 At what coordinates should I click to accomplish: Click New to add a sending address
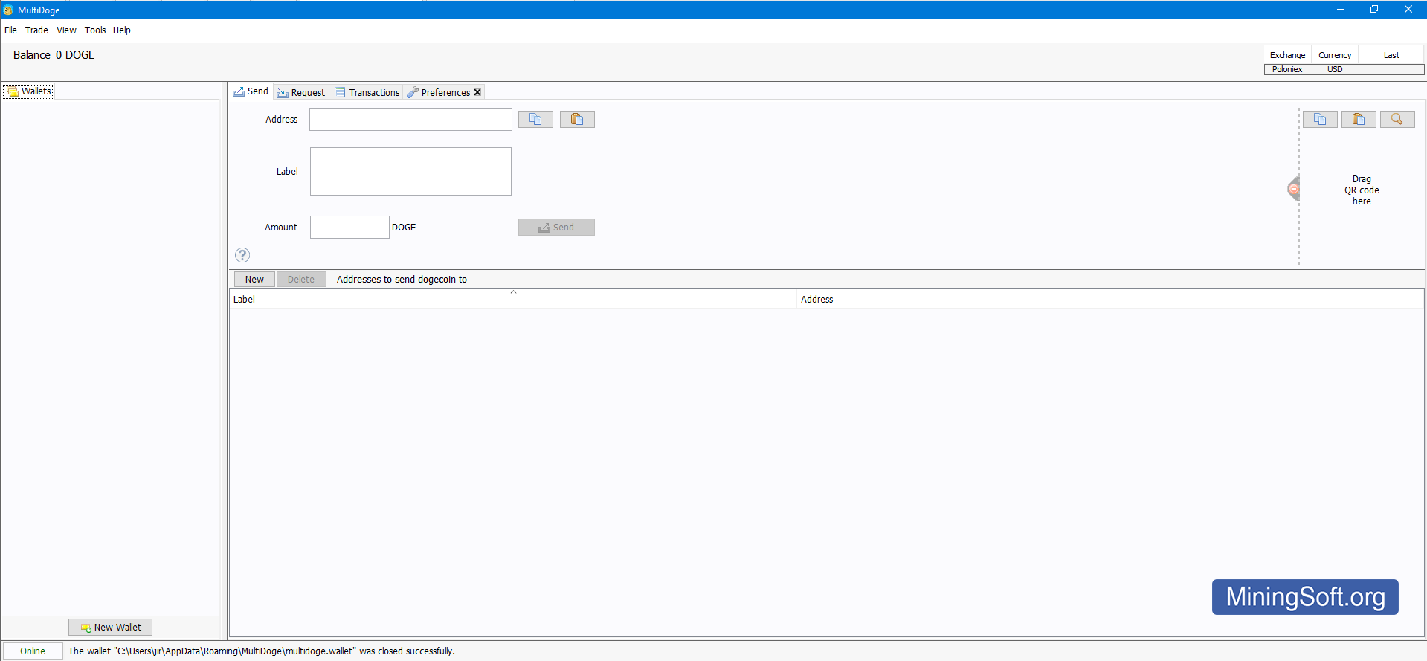254,279
